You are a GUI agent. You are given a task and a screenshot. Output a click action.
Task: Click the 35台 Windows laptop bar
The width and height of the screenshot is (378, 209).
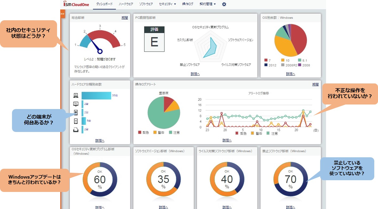pyautogui.click(x=96, y=95)
